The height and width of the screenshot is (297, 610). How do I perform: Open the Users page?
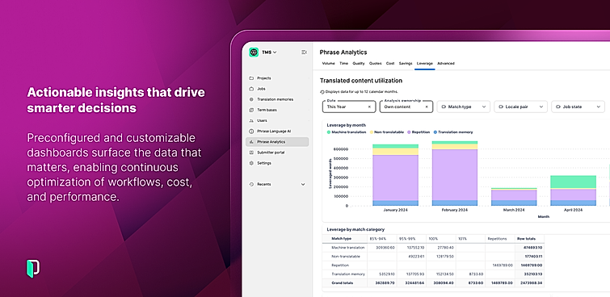pos(278,120)
